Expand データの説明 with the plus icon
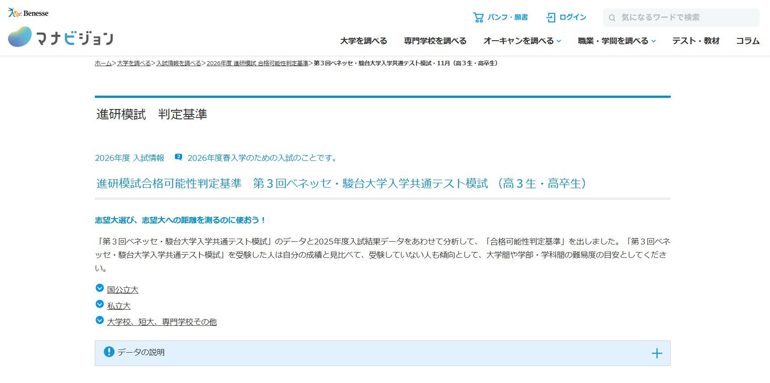 coord(657,354)
